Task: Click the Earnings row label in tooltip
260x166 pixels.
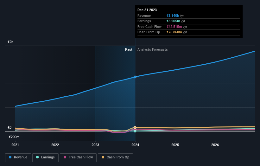Action: click(x=144, y=21)
